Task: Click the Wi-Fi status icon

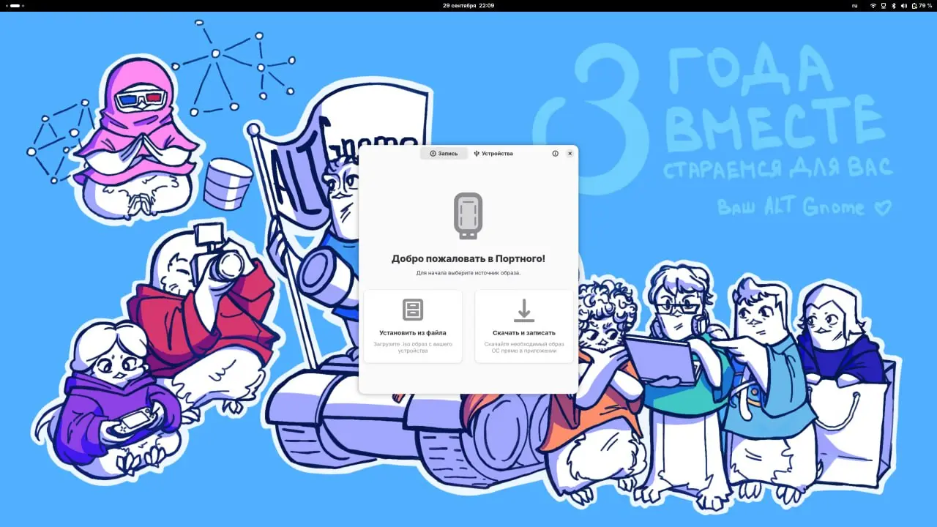Action: click(873, 5)
